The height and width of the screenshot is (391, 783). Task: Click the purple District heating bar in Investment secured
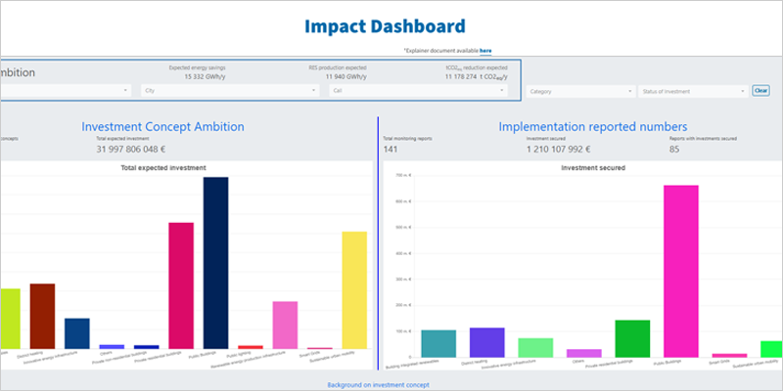(486, 342)
